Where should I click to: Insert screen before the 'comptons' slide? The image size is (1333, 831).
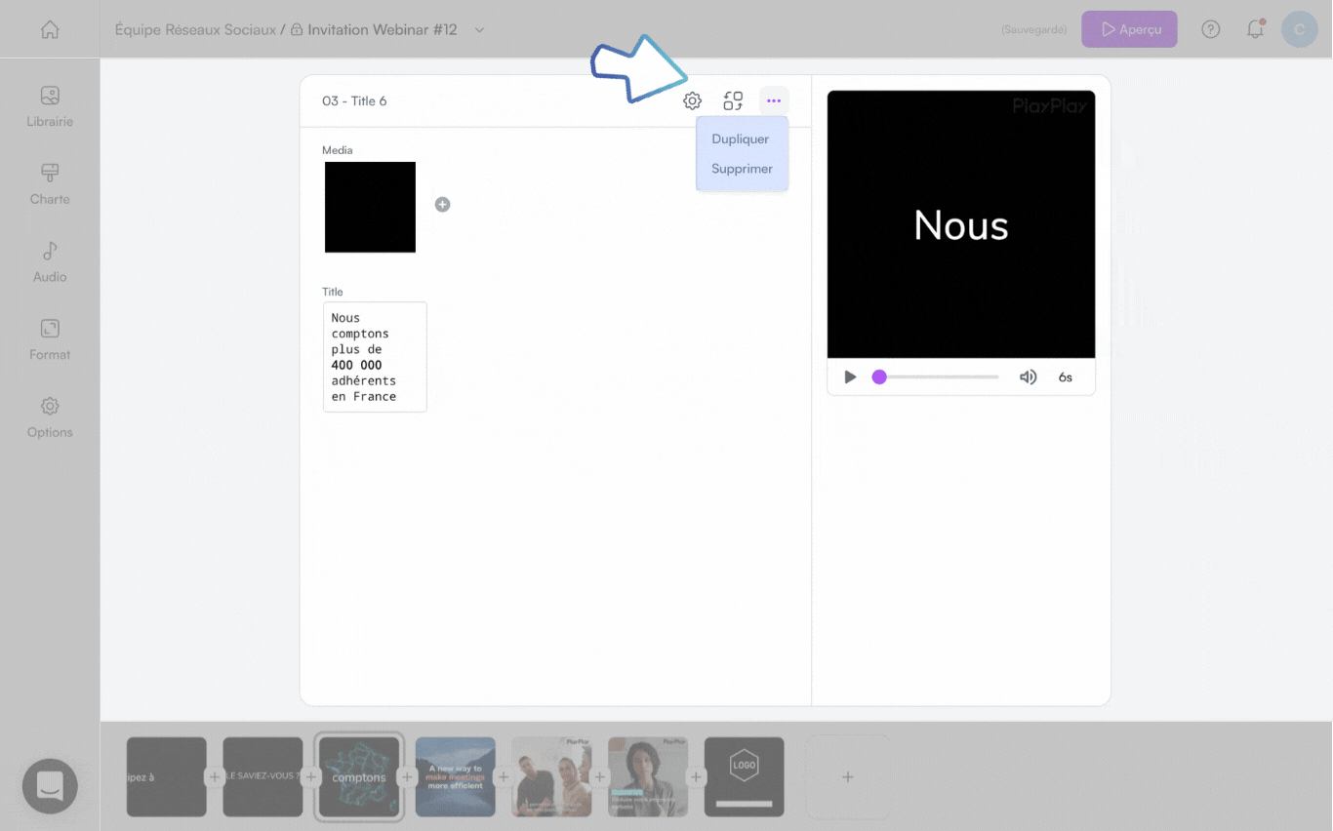coord(311,777)
